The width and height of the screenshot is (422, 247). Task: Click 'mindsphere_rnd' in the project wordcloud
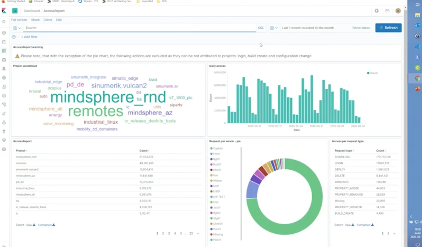pos(108,97)
